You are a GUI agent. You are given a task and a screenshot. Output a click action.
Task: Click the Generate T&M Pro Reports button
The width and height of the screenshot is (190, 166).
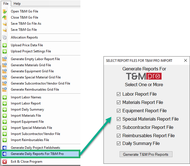tap(146, 154)
